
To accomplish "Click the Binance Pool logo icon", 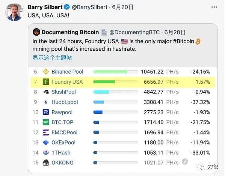I will coord(46,72).
